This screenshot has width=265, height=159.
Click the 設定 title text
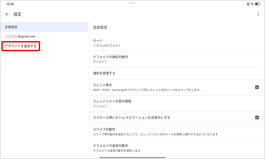pos(17,15)
